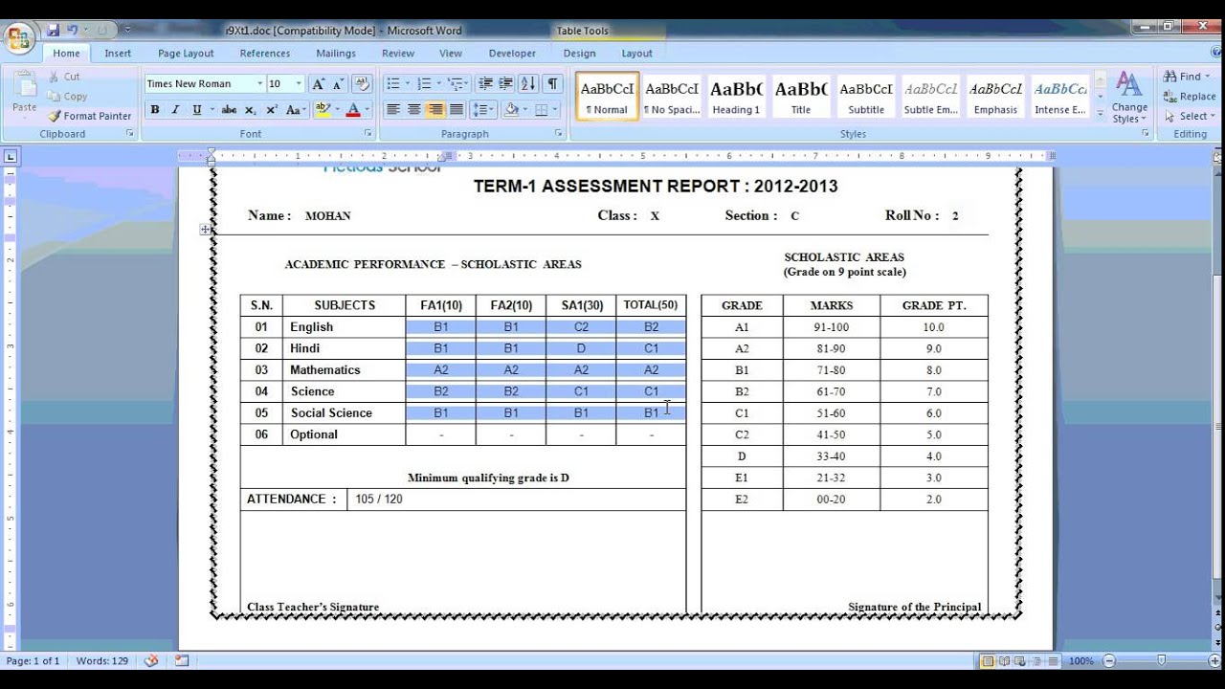
Task: Open the Page Layout tab
Action: (186, 54)
